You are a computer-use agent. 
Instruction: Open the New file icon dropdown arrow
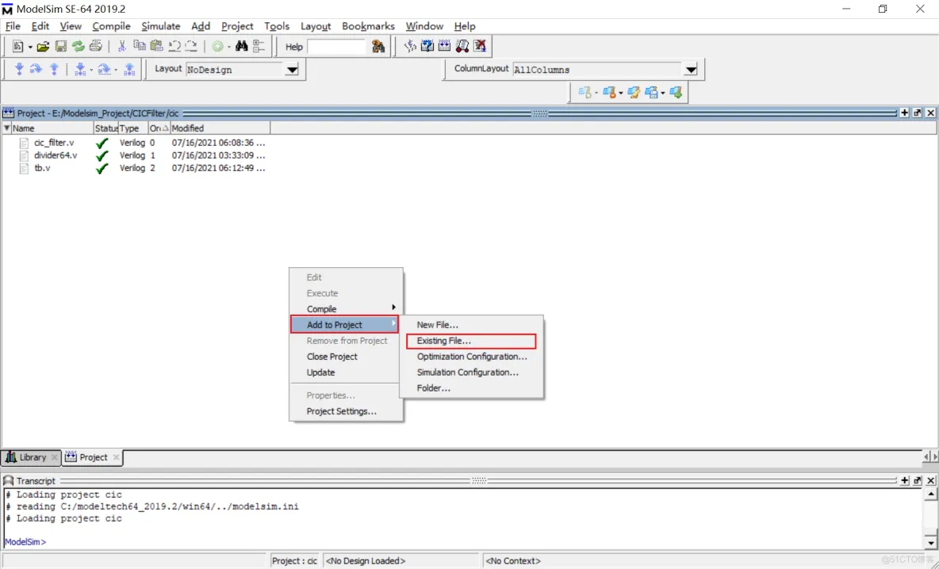tap(30, 47)
